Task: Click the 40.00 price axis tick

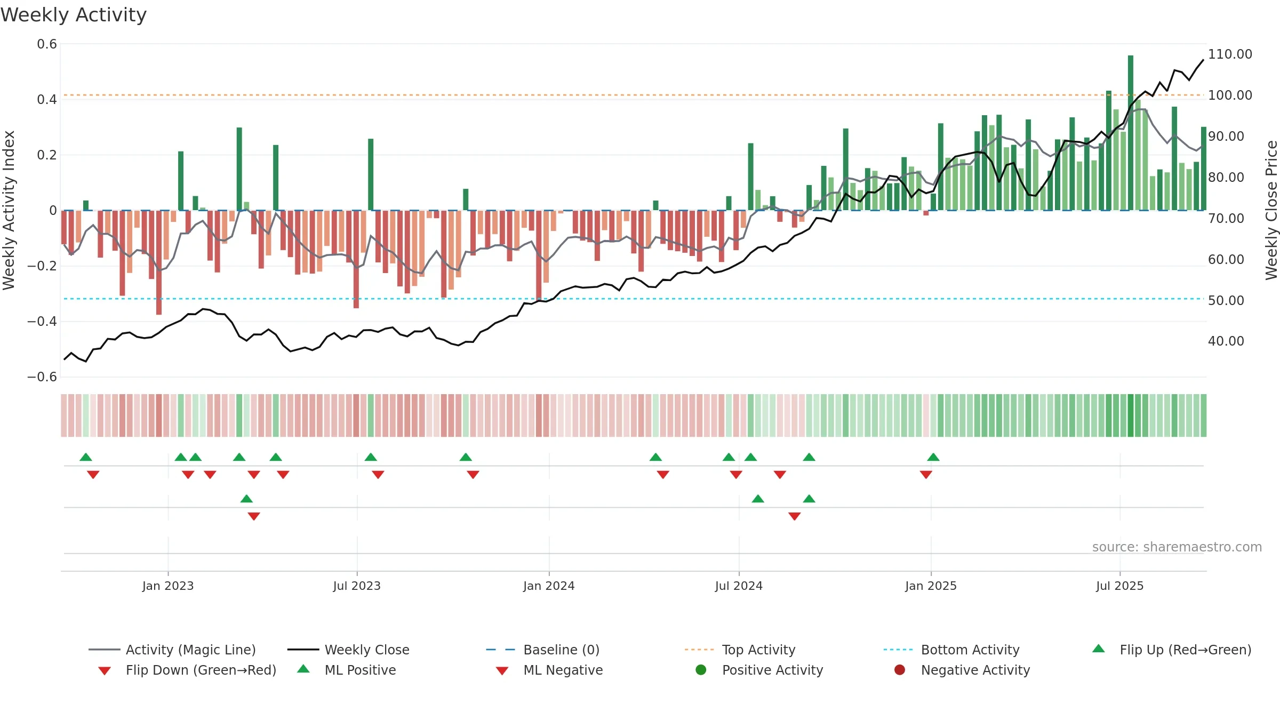Action: pos(1226,341)
